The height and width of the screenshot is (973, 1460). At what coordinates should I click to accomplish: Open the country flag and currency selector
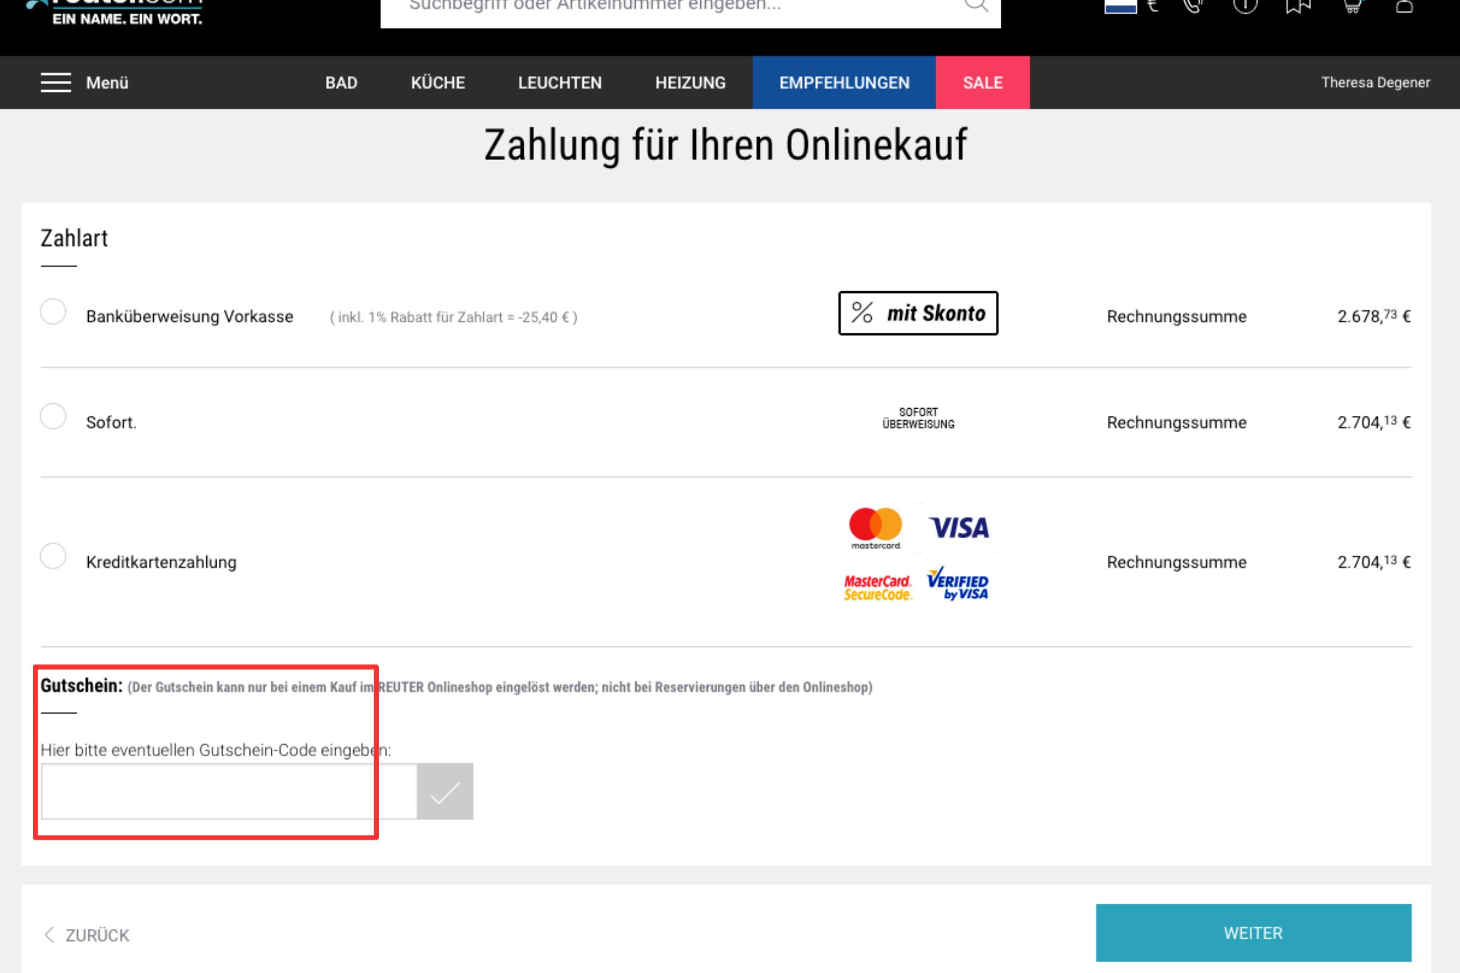(1131, 6)
